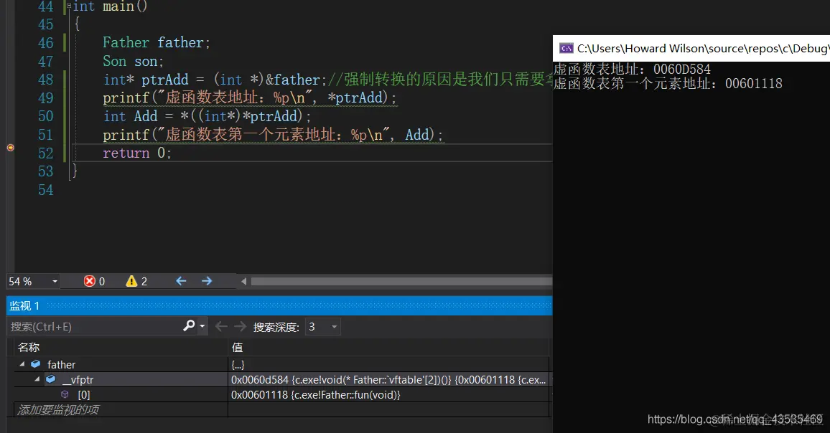830x433 pixels.
Task: Click the editor horizontal scrollbar track
Action: point(401,281)
